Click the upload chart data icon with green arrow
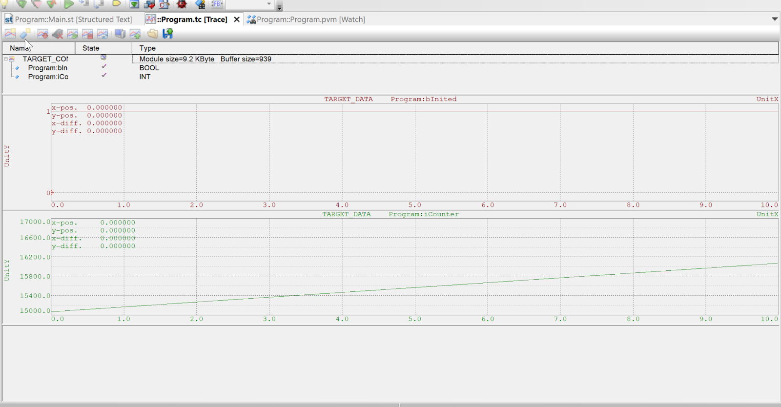 coord(135,34)
